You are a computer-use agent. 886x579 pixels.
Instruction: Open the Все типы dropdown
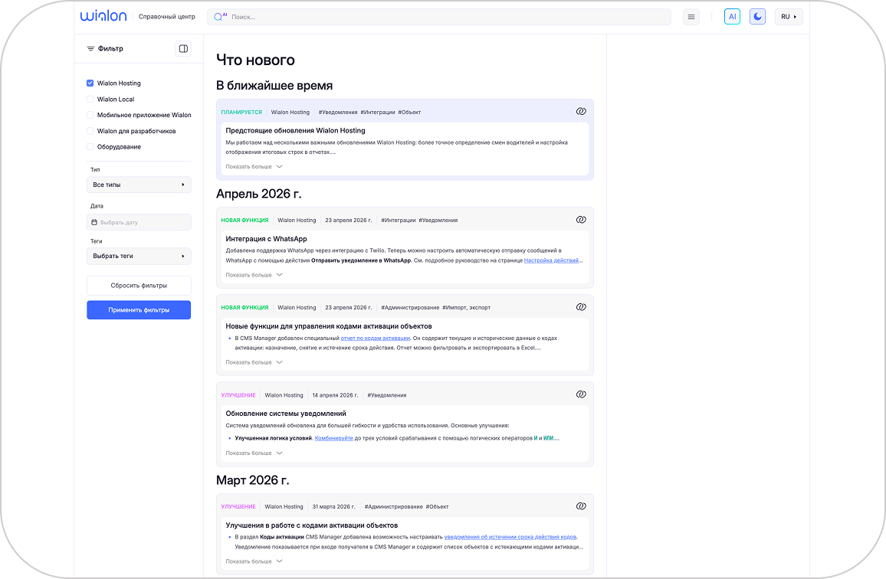[x=139, y=185]
